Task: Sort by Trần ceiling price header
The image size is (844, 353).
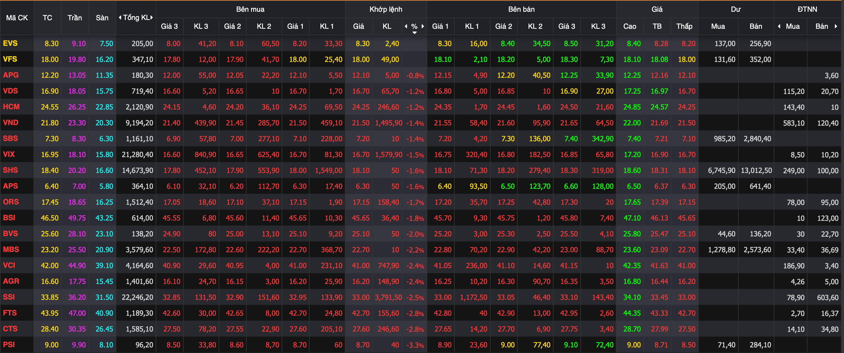Action: 75,18
